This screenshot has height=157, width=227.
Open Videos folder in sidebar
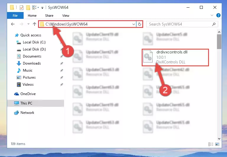[28, 85]
